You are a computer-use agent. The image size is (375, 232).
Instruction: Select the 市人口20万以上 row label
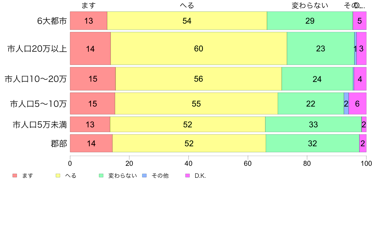coord(37,49)
